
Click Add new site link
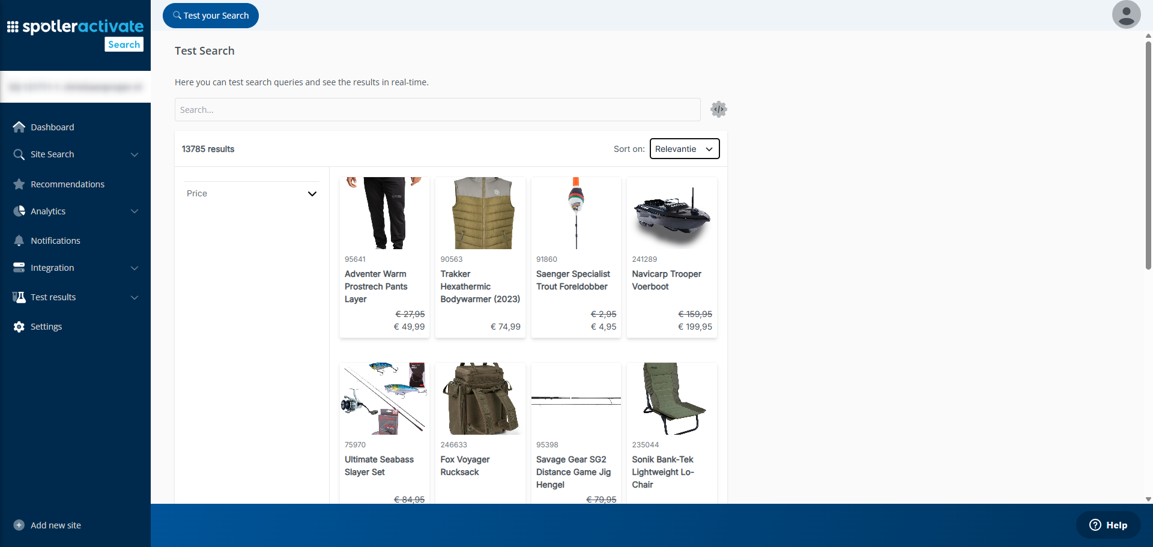coord(56,525)
